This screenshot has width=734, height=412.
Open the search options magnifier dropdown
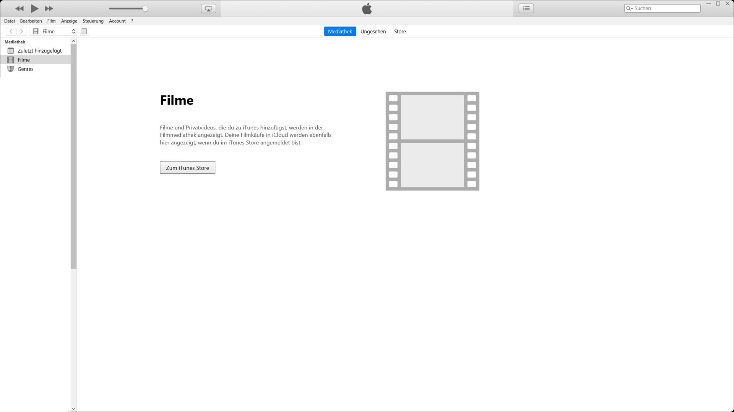coord(630,8)
